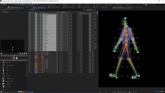Viewport: 165px width, 93px height.
Task: Open the Layer menu
Action: [x=12, y=3]
